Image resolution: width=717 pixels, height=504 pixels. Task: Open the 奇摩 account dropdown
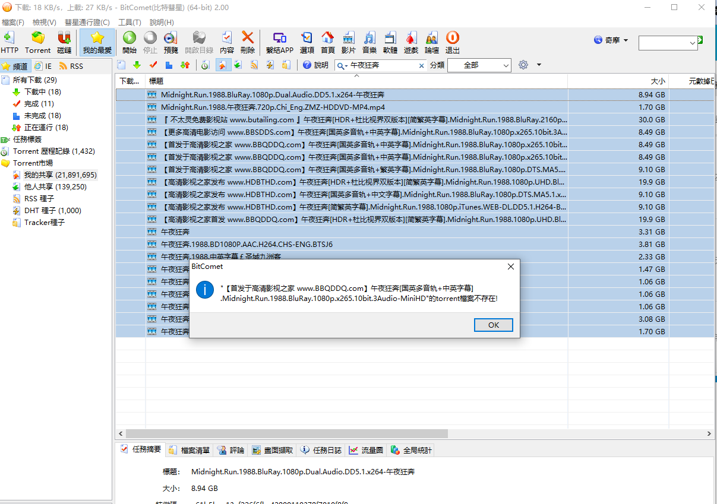coord(612,40)
